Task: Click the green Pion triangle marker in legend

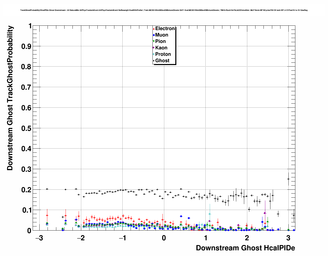Action: (154, 41)
